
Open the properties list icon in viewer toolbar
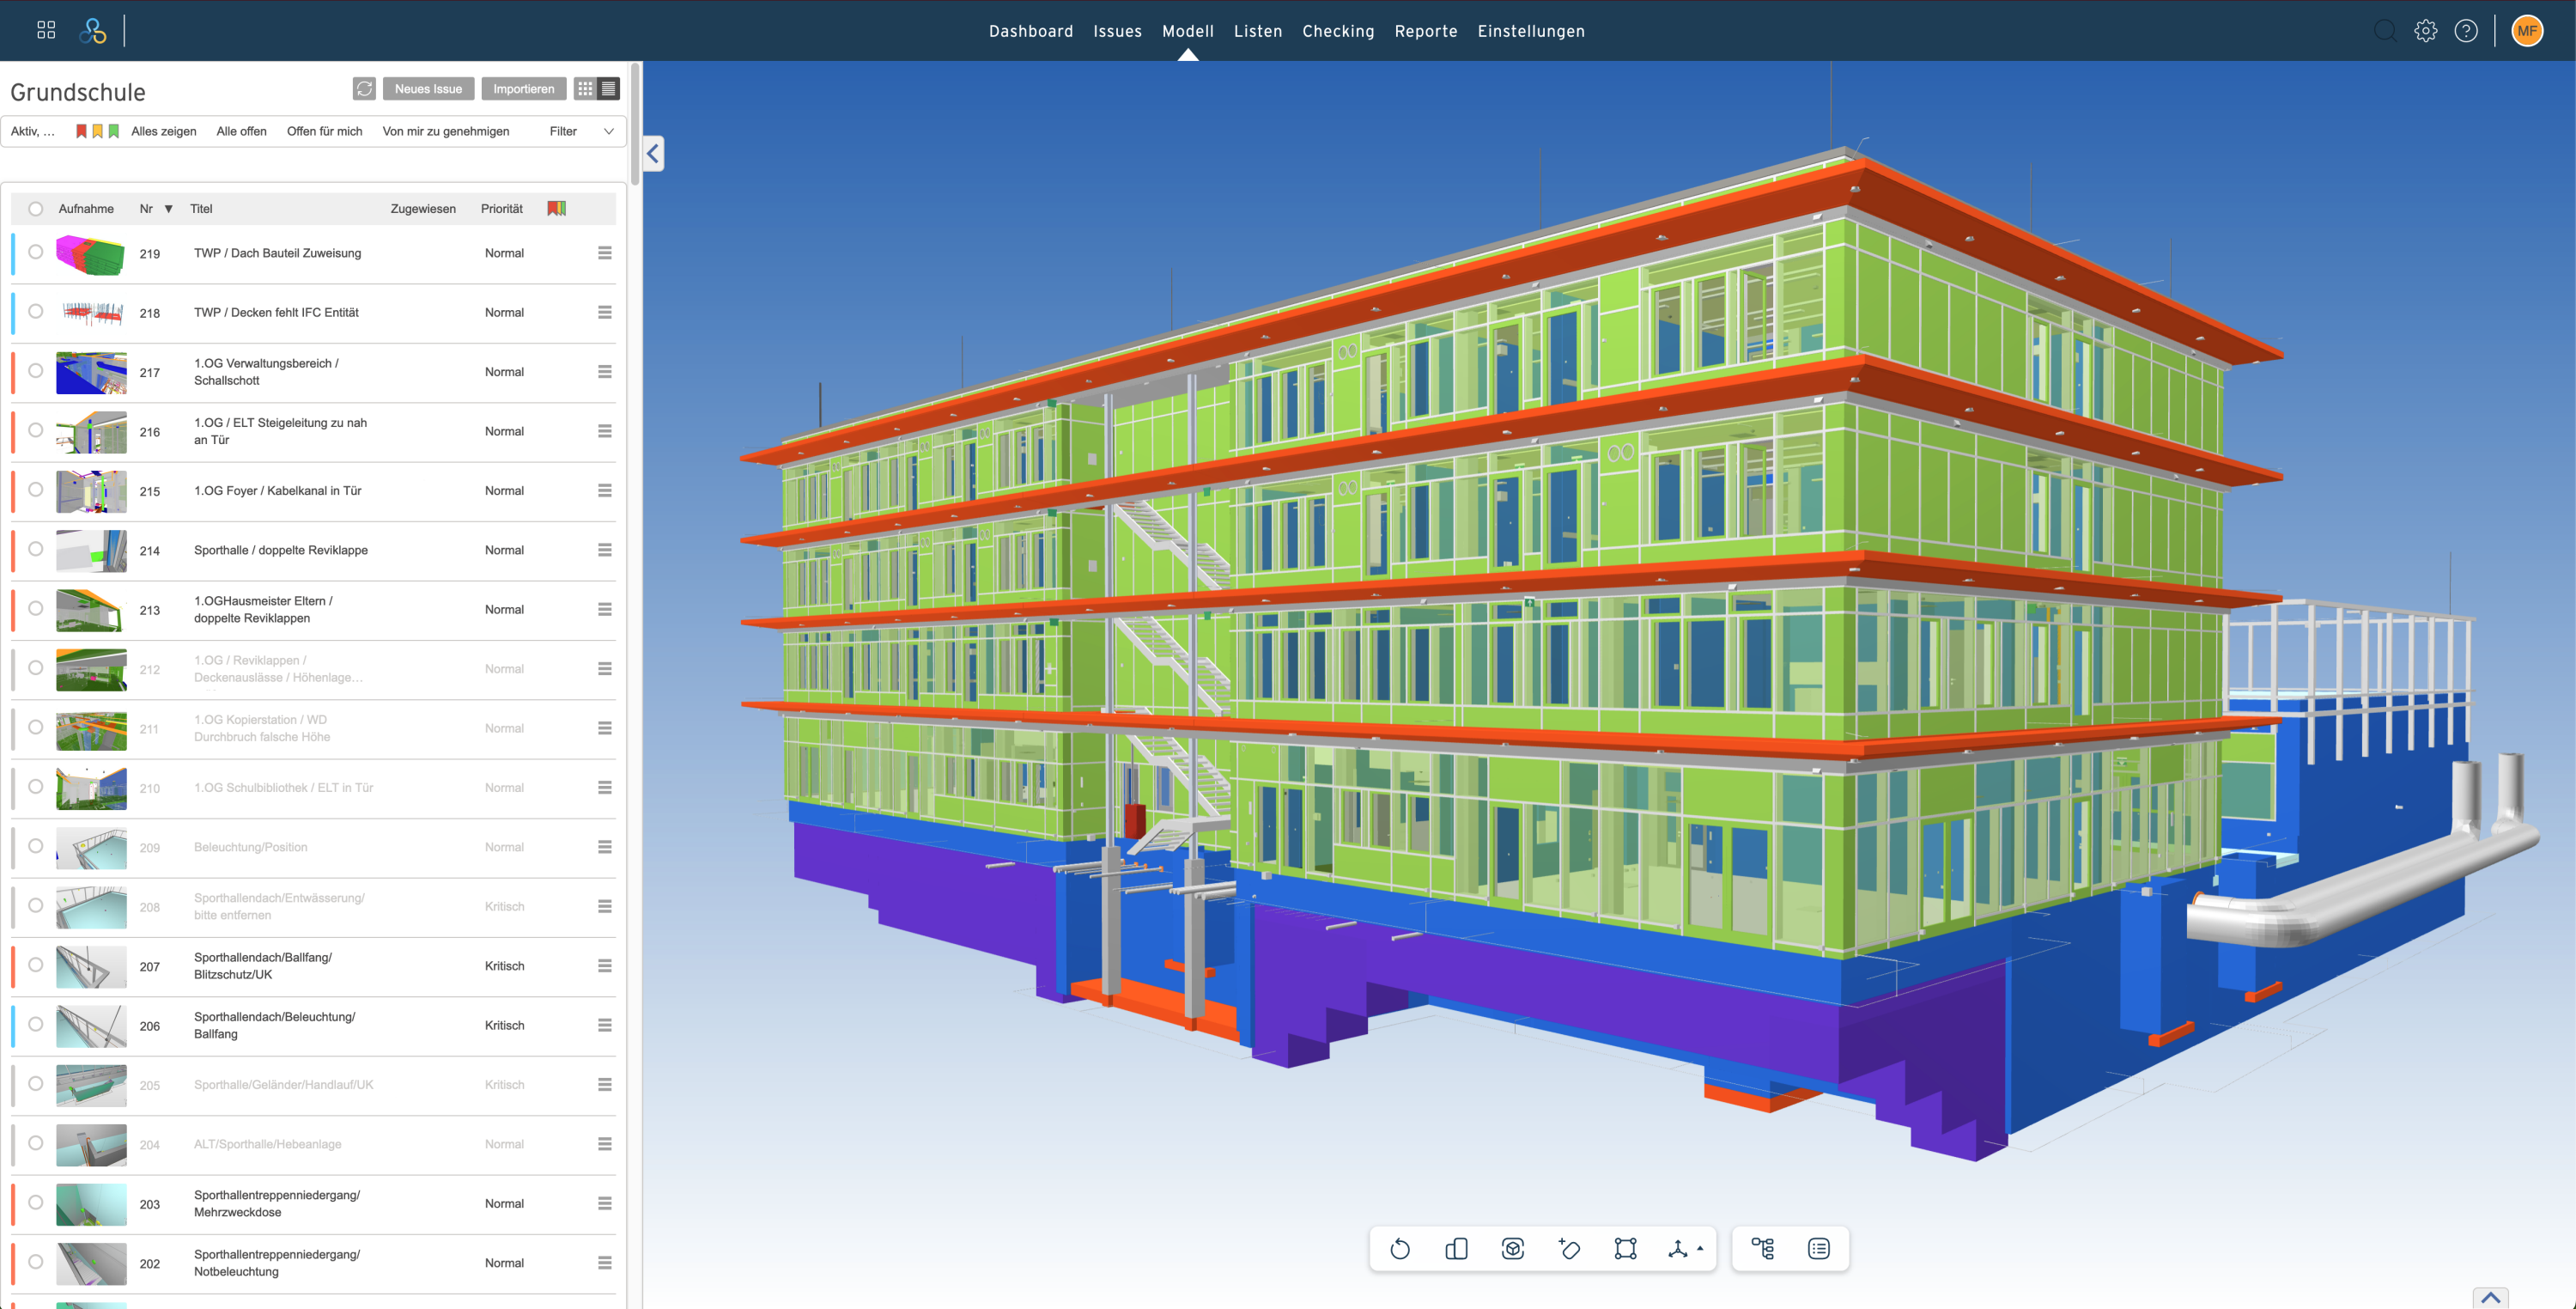[x=1818, y=1249]
